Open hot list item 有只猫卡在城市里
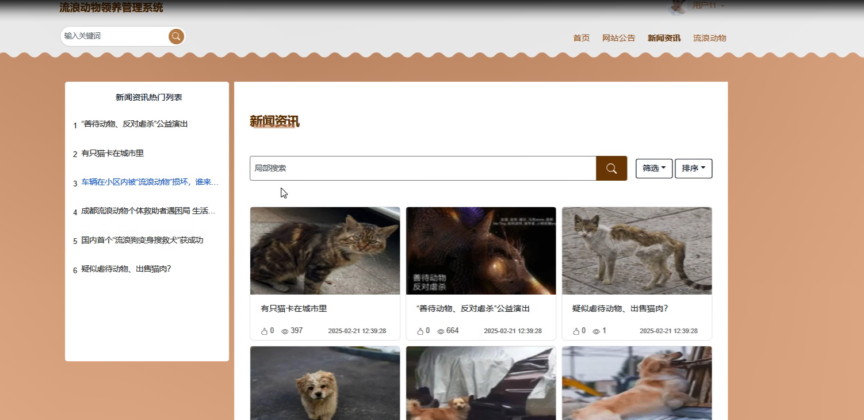864x420 pixels. click(x=112, y=153)
